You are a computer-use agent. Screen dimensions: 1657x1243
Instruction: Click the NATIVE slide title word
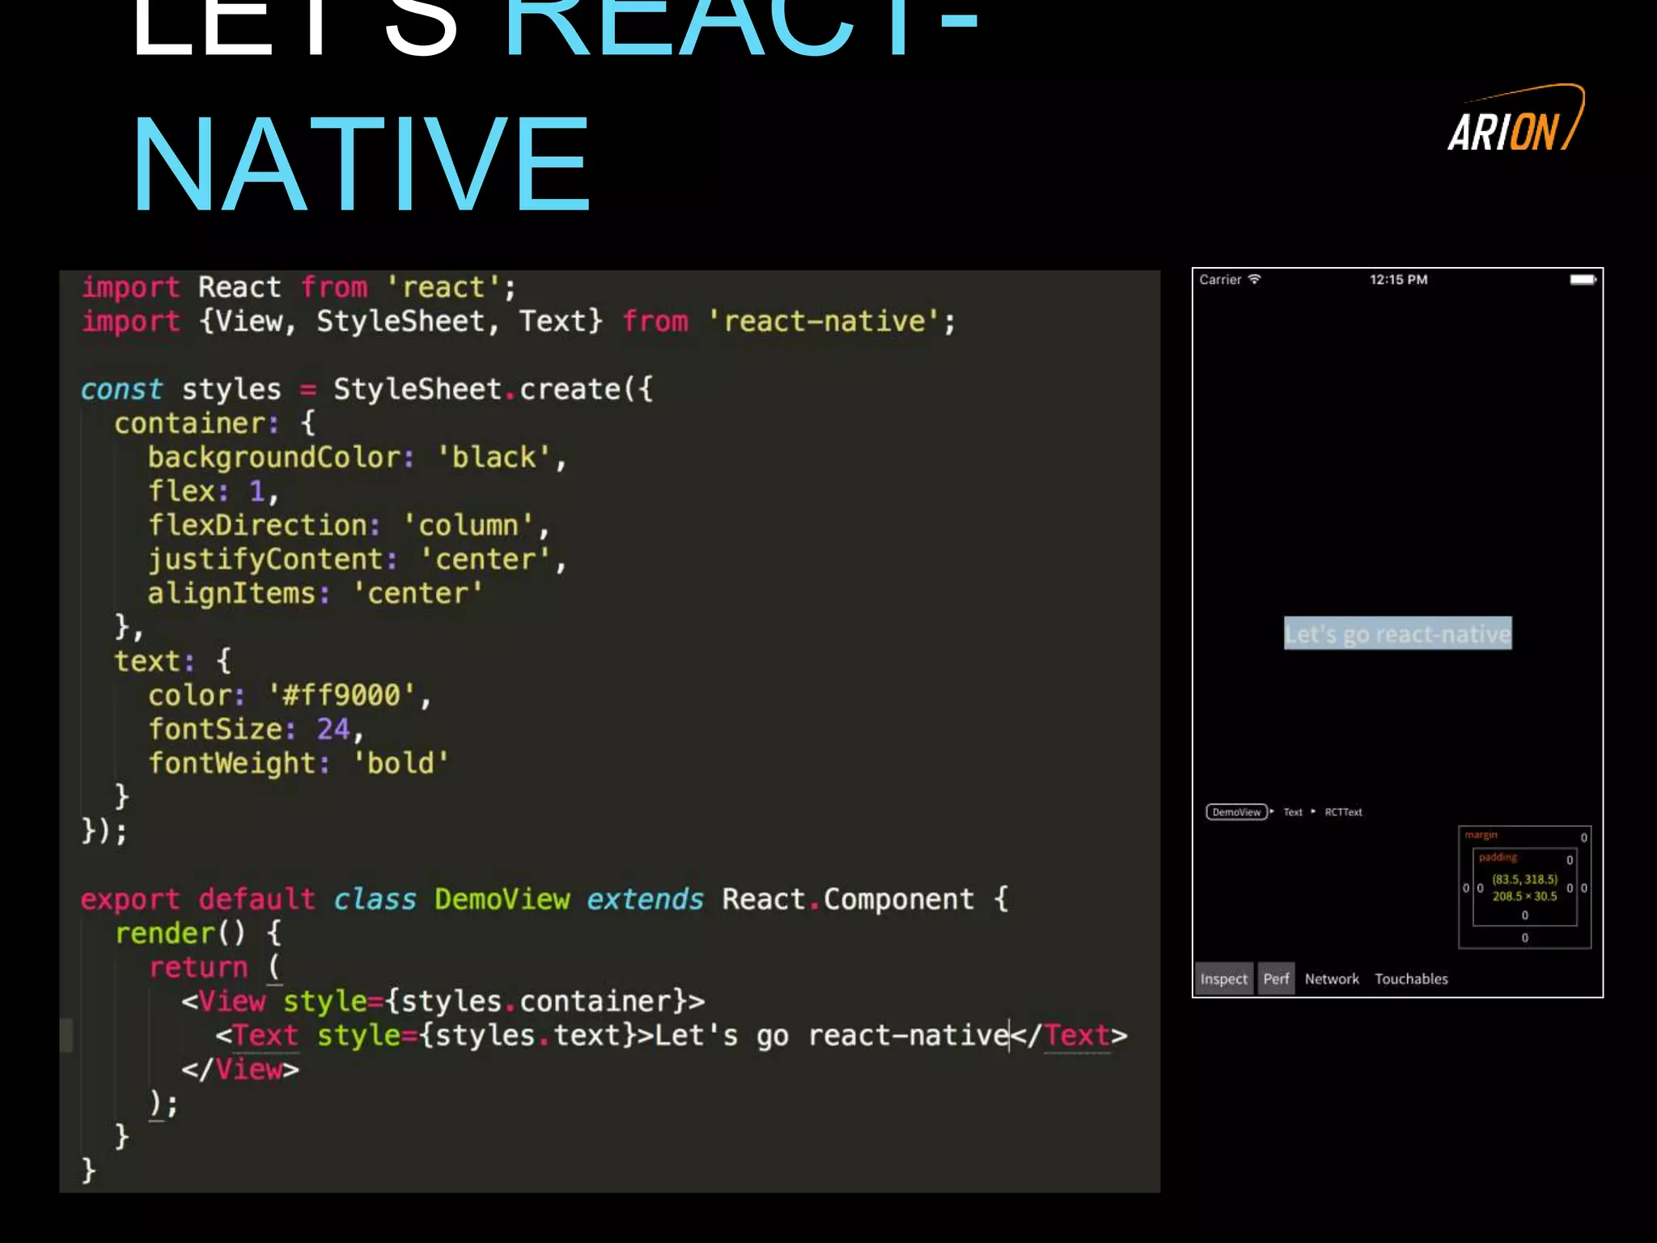coord(362,164)
